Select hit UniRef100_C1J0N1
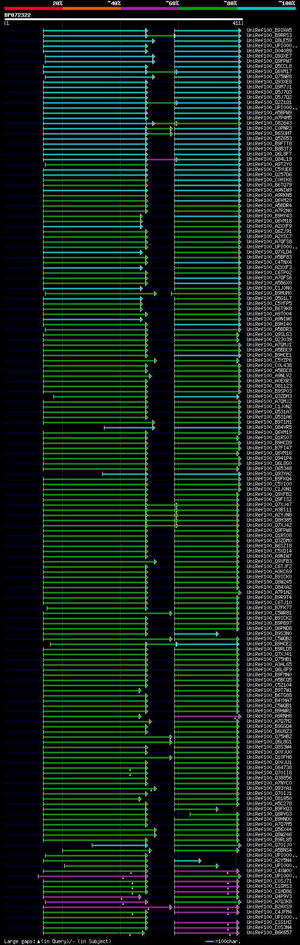The width and height of the screenshot is (300, 945). (269, 489)
